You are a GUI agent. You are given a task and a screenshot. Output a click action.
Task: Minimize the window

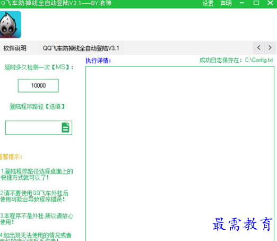point(242,3)
